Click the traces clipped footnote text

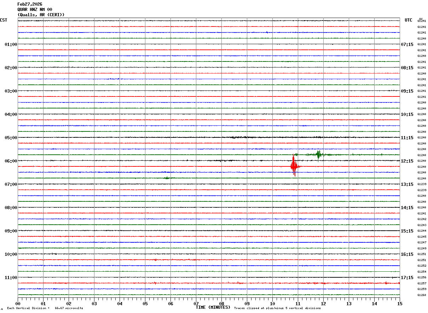(x=277, y=308)
